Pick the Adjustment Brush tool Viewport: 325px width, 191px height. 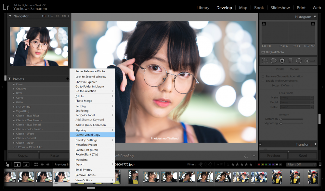(310, 61)
